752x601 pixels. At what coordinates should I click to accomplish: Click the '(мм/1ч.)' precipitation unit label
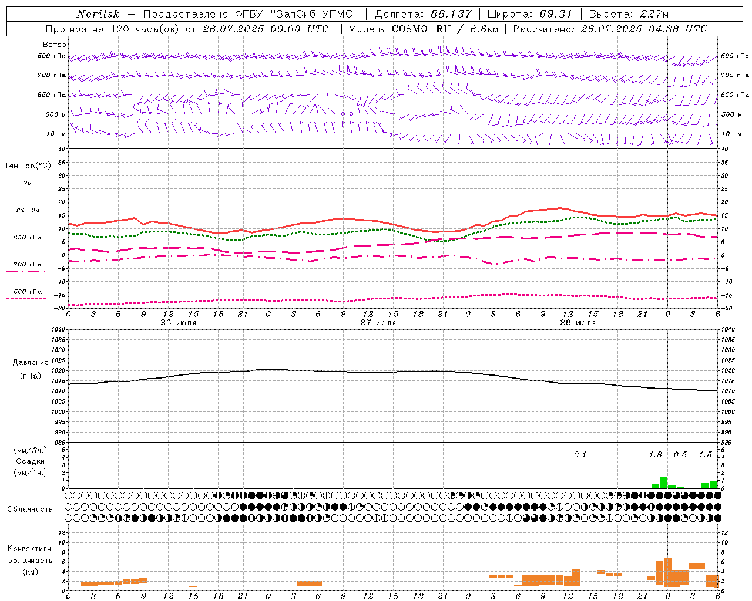tap(29, 472)
